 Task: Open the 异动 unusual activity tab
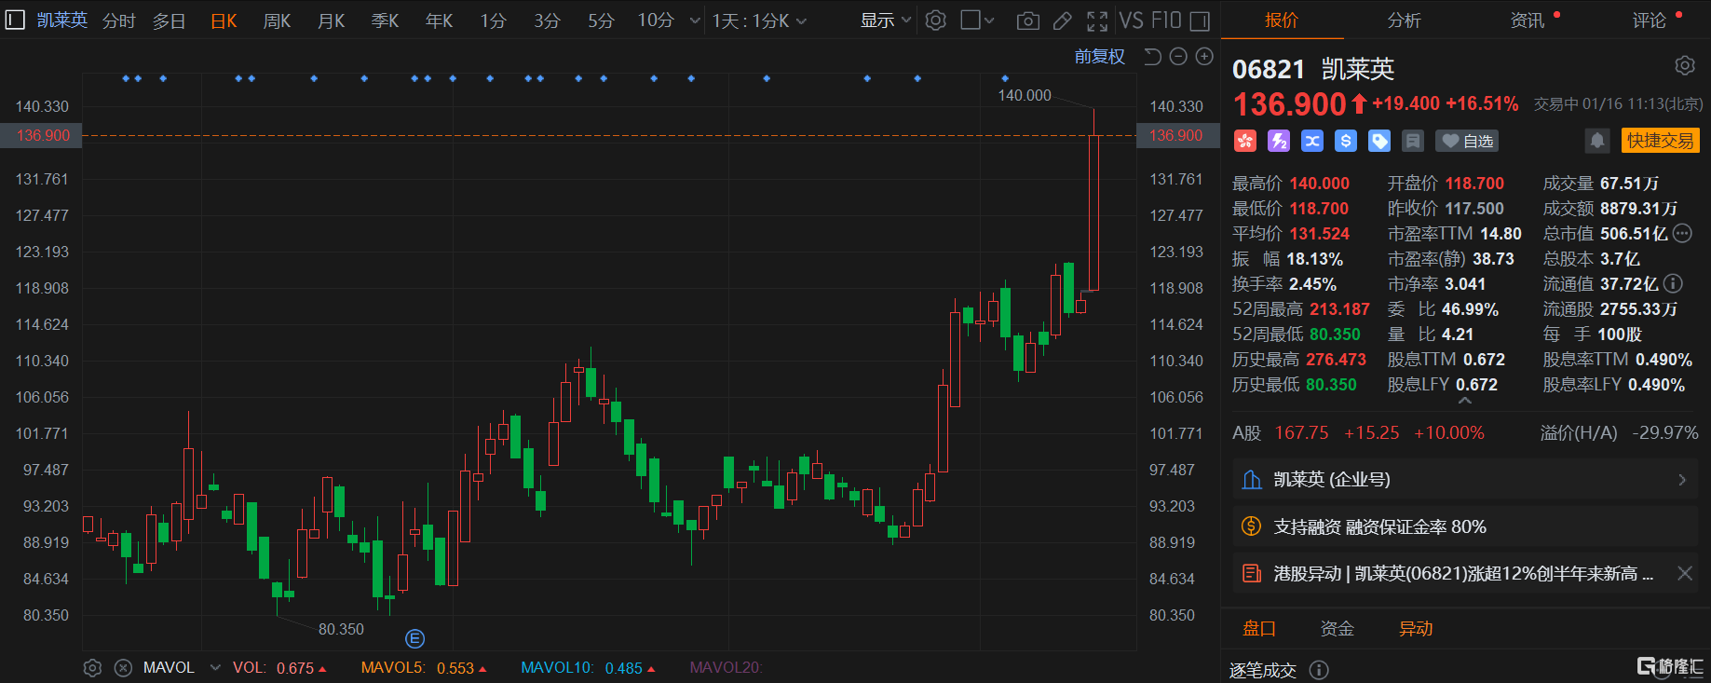(x=1416, y=629)
